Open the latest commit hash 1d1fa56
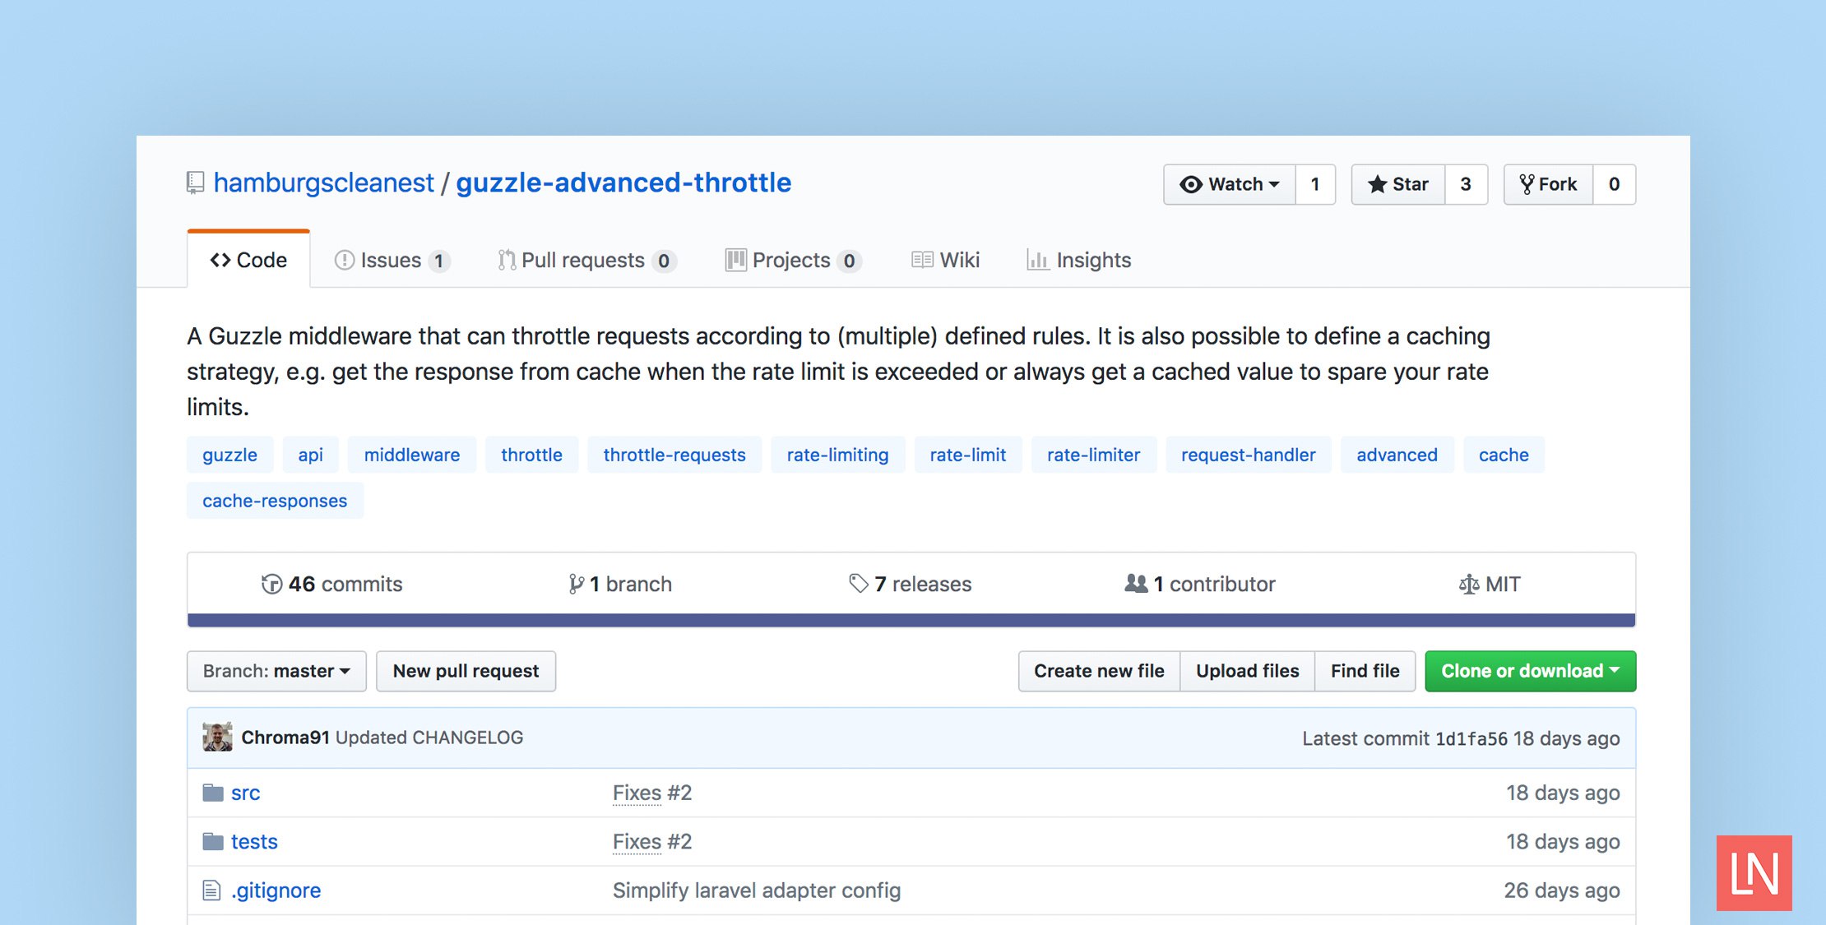Viewport: 1826px width, 925px height. [1471, 738]
